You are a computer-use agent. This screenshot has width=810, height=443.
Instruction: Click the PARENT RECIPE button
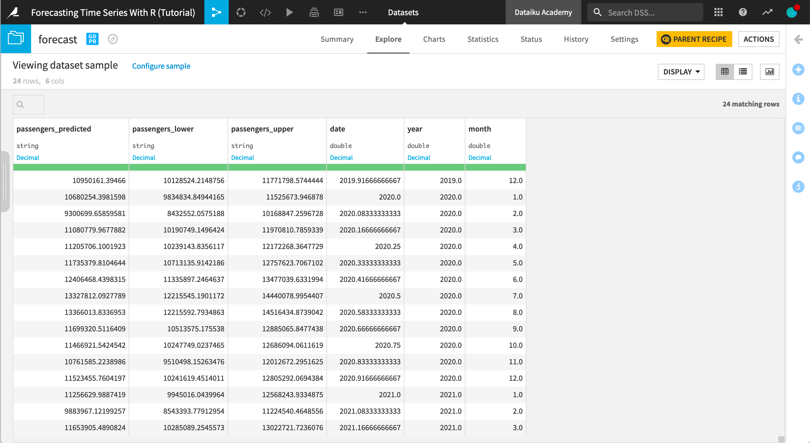(694, 39)
